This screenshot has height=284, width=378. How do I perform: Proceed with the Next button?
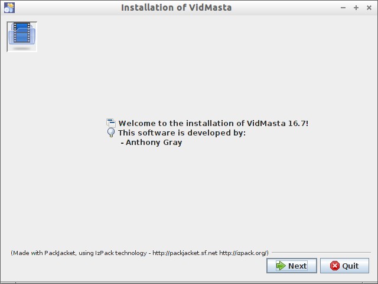pyautogui.click(x=291, y=266)
